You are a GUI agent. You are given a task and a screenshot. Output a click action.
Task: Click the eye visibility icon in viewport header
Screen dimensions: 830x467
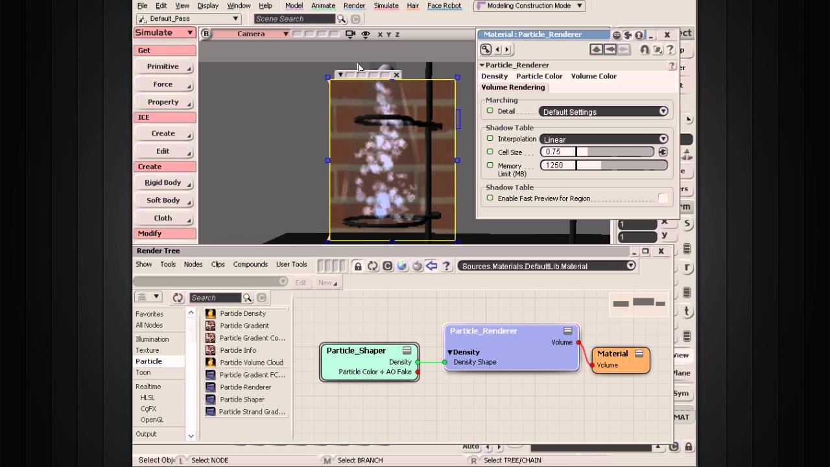366,34
